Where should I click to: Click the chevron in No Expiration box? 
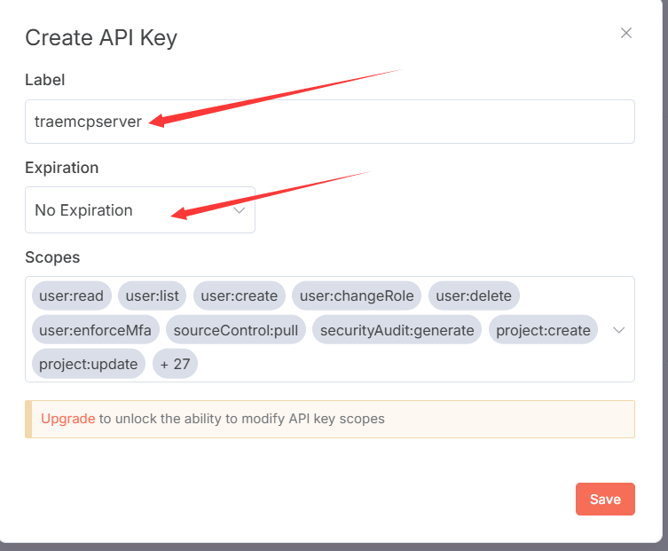coord(240,210)
